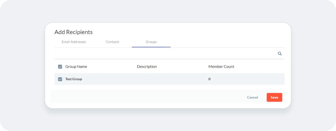336x131 pixels.
Task: Click the member count value 0
Action: point(209,79)
